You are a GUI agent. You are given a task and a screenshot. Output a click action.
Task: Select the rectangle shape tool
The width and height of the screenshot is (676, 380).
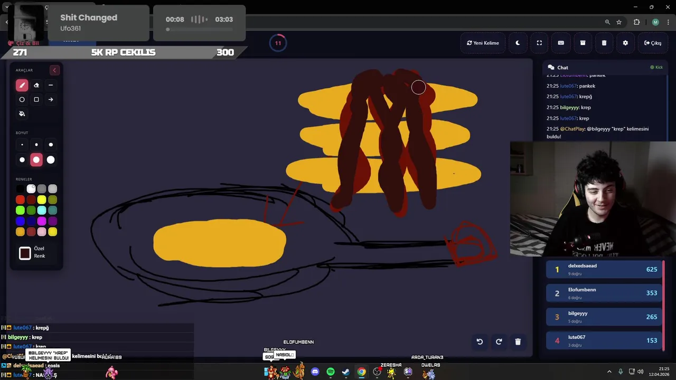tap(36, 99)
